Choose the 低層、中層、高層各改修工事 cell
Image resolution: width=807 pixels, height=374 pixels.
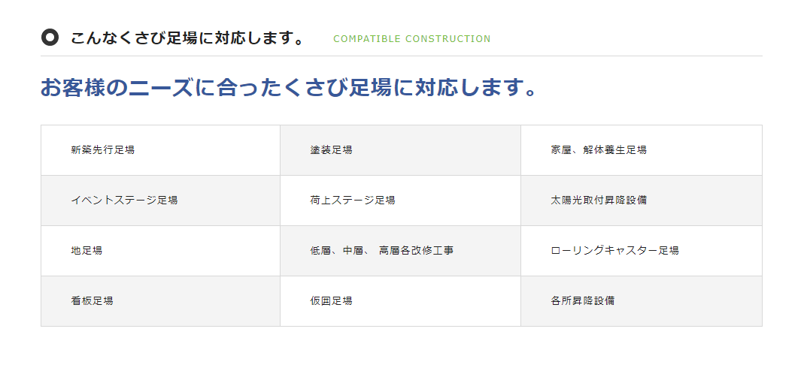pyautogui.click(x=400, y=251)
